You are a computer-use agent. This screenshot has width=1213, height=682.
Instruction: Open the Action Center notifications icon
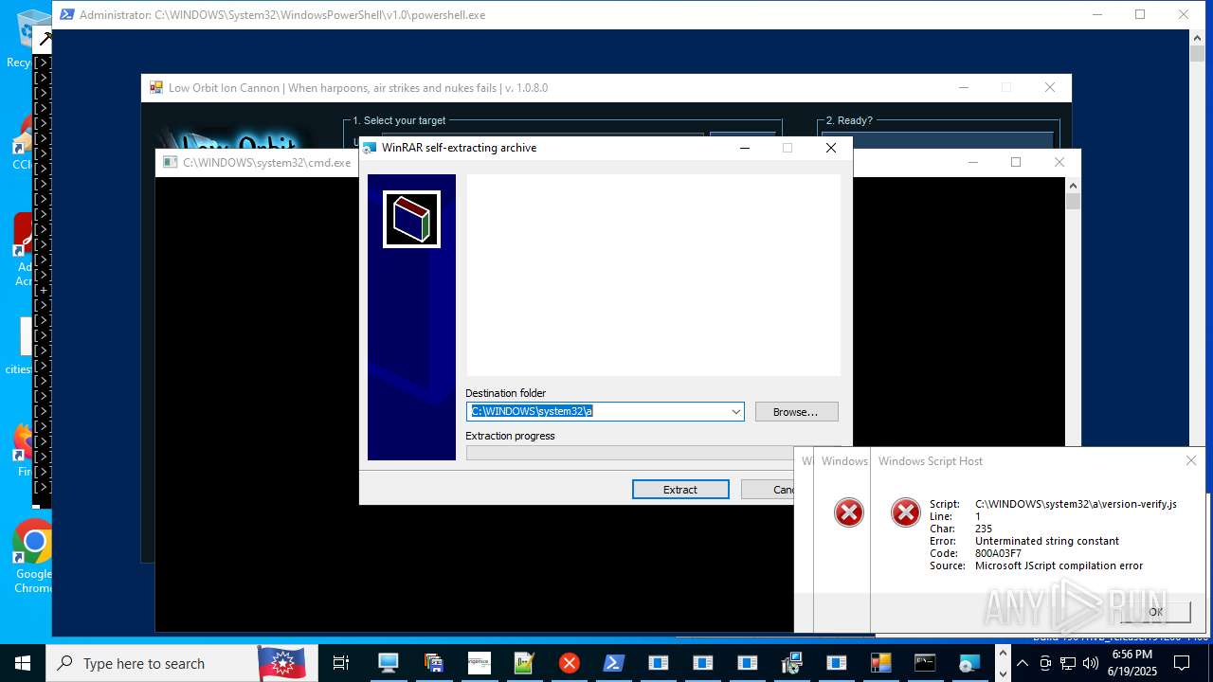1182,663
